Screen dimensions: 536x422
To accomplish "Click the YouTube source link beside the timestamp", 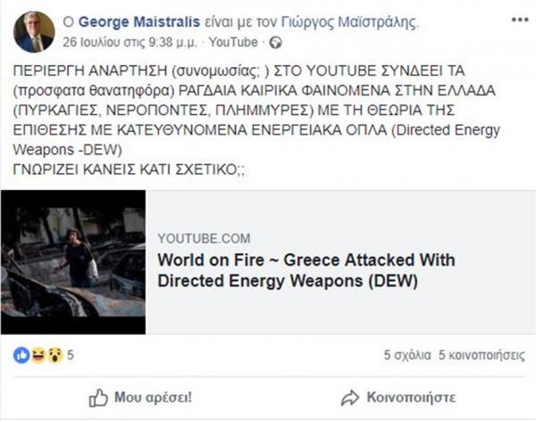I will click(233, 41).
